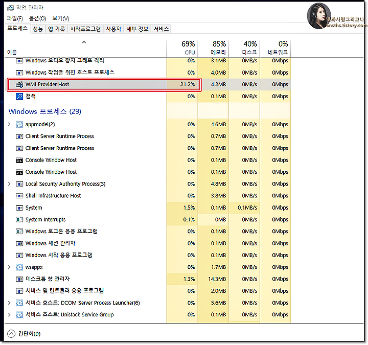Click the DCOM Server Process Launcher icon
Screen dimensions: 368x345
19,303
